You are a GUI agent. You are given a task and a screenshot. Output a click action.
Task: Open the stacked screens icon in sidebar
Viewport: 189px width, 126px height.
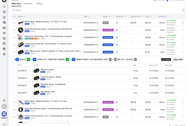point(4,22)
